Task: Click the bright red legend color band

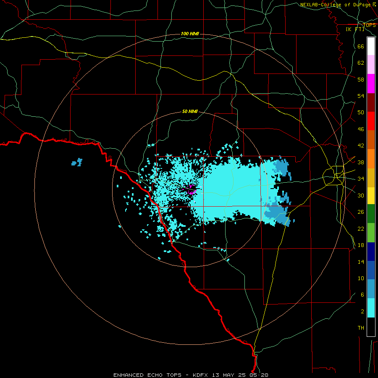Action: [371, 121]
